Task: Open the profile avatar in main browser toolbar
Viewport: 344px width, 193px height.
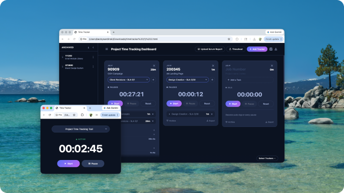Action: 260,39
